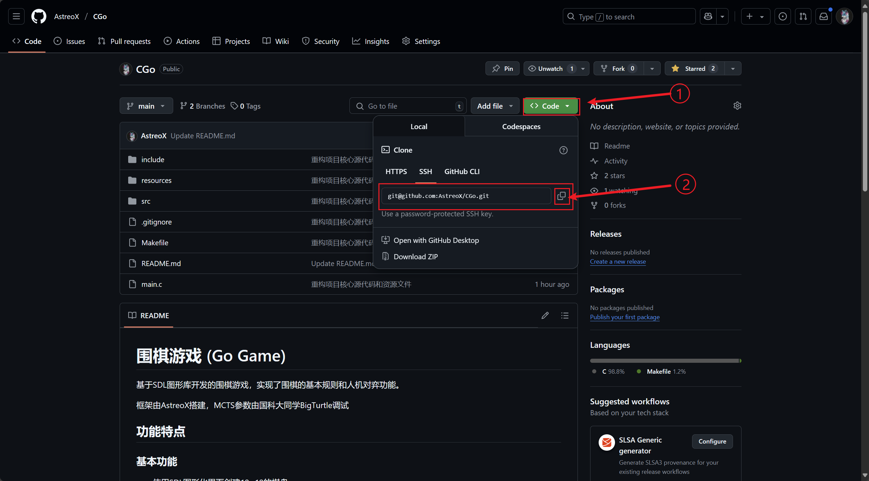
Task: Open clone help question mark icon
Action: pyautogui.click(x=564, y=150)
